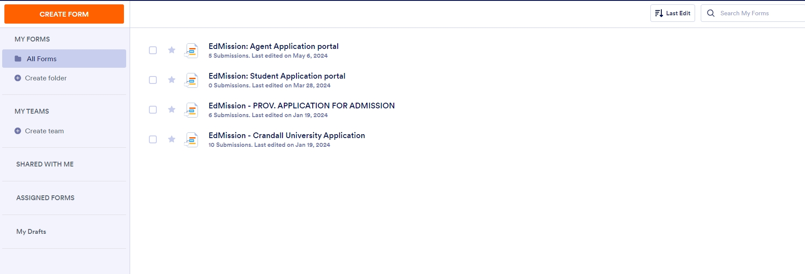The height and width of the screenshot is (274, 805).
Task: Star the Student Application portal form
Action: coord(172,80)
